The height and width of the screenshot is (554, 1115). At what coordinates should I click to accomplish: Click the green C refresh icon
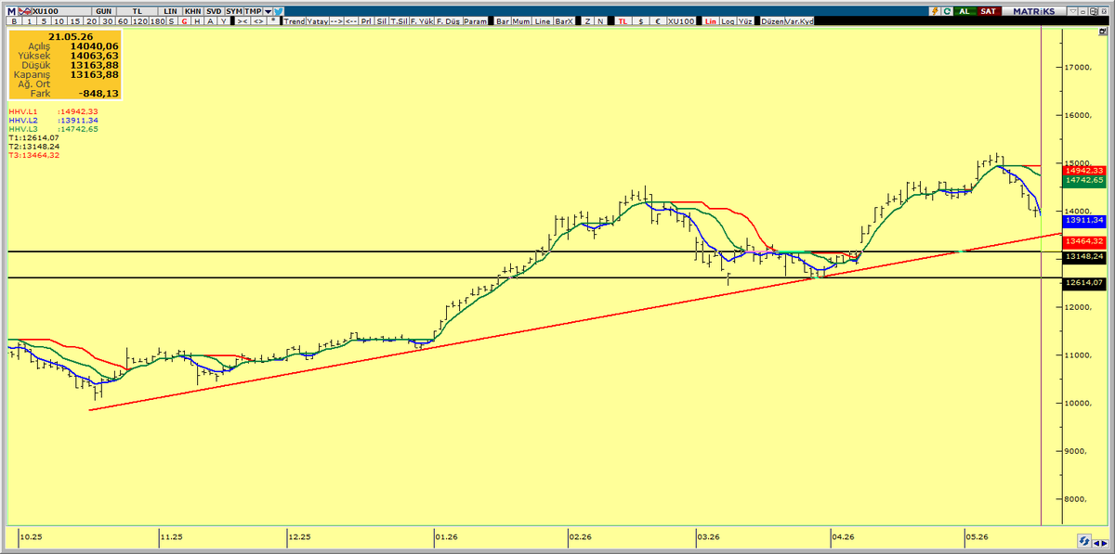pyautogui.click(x=948, y=11)
